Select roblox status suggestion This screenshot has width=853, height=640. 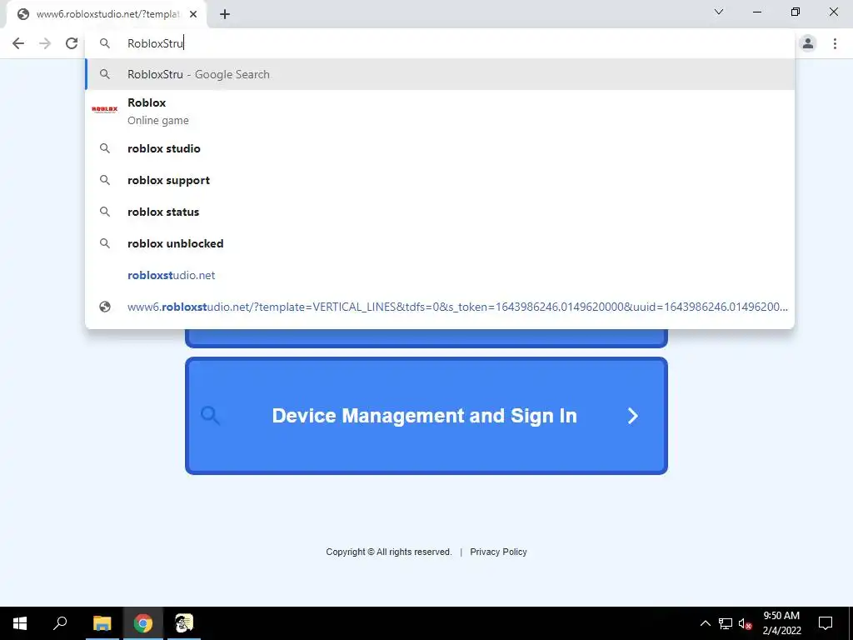(x=440, y=212)
